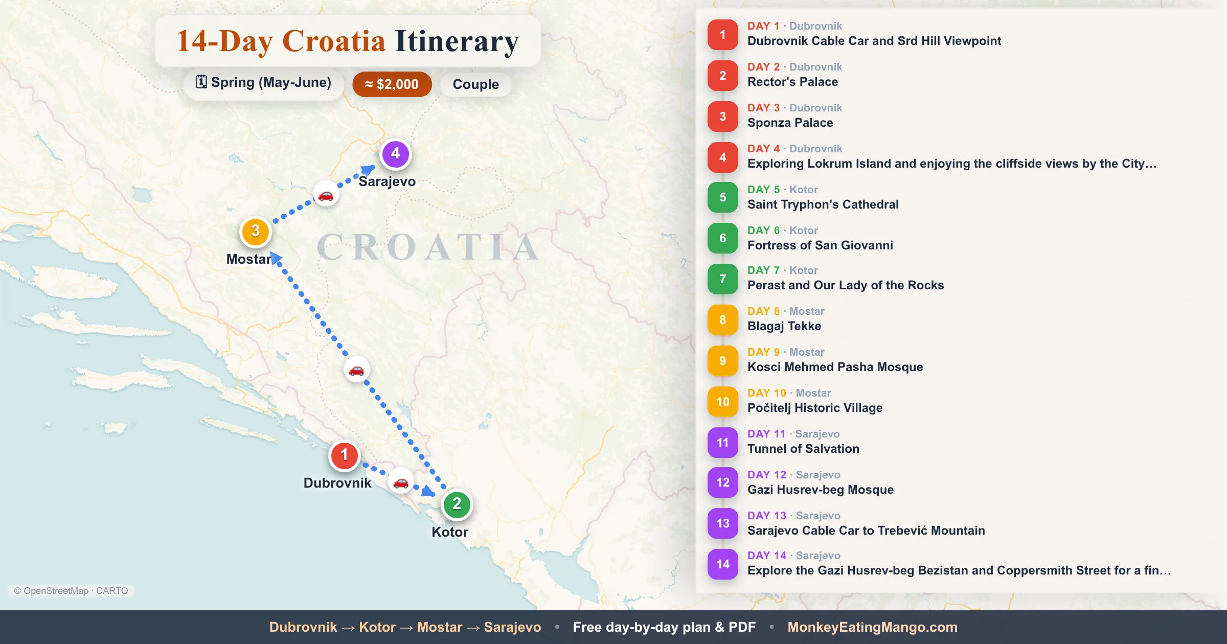Screen dimensions: 1227x644
Task: Click the DAY 8 · Mostar heading
Action: 786,311
